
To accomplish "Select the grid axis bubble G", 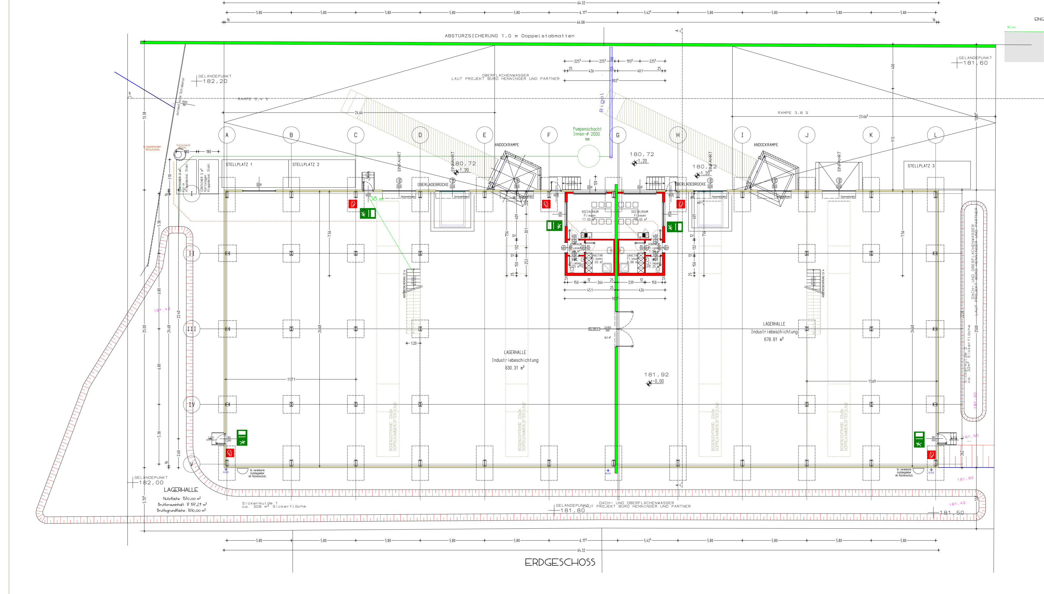I will click(617, 135).
